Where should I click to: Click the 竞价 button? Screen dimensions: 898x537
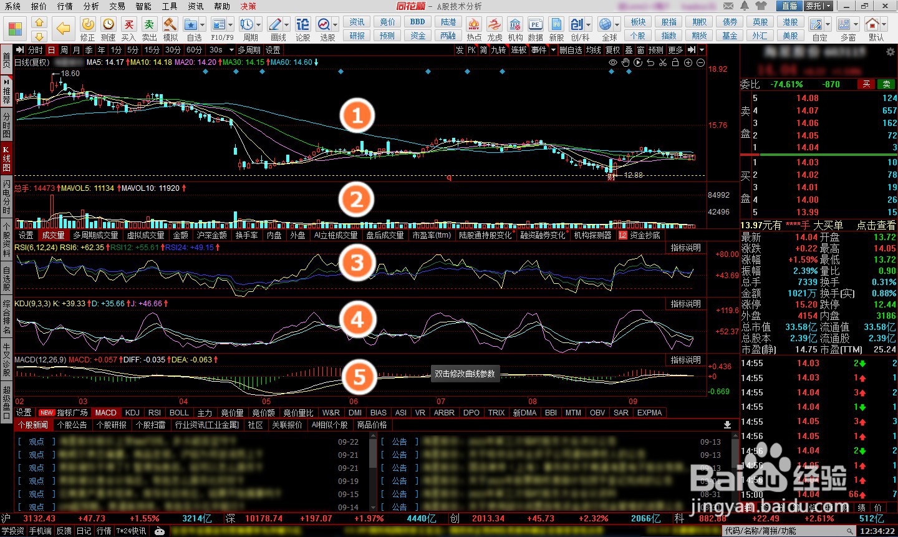click(388, 22)
